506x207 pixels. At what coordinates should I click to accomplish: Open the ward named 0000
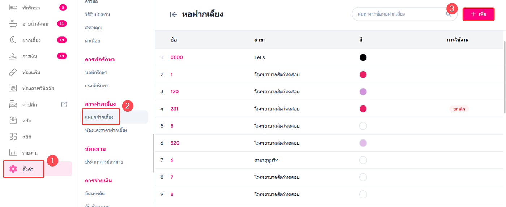[176, 57]
